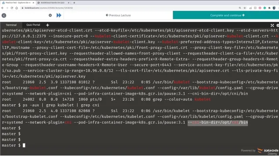Click the Katacoda logo
279x157 pixels.
click(x=268, y=150)
